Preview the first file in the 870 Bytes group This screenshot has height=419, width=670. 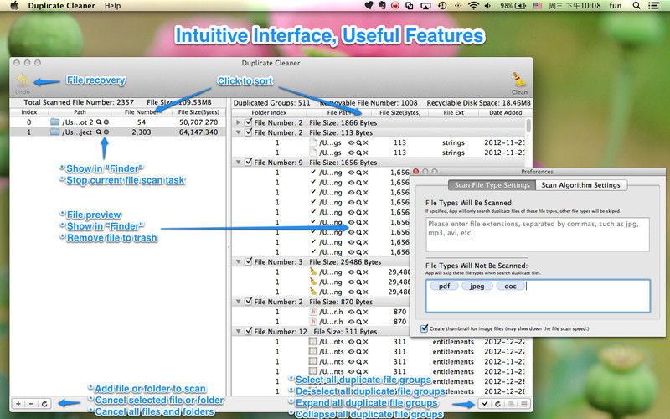[x=351, y=312]
